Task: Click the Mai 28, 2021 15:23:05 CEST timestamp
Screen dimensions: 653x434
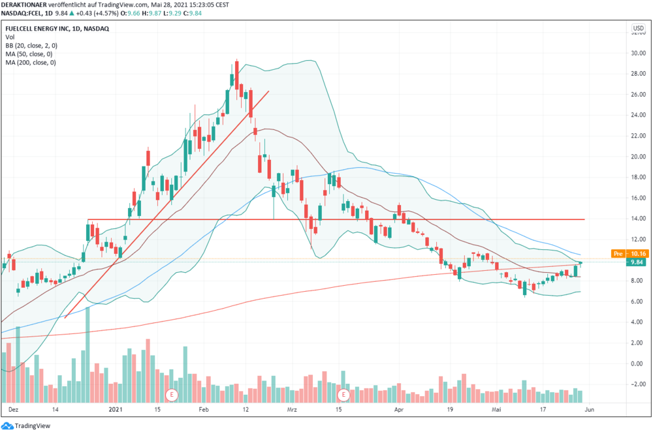Action: [190, 5]
